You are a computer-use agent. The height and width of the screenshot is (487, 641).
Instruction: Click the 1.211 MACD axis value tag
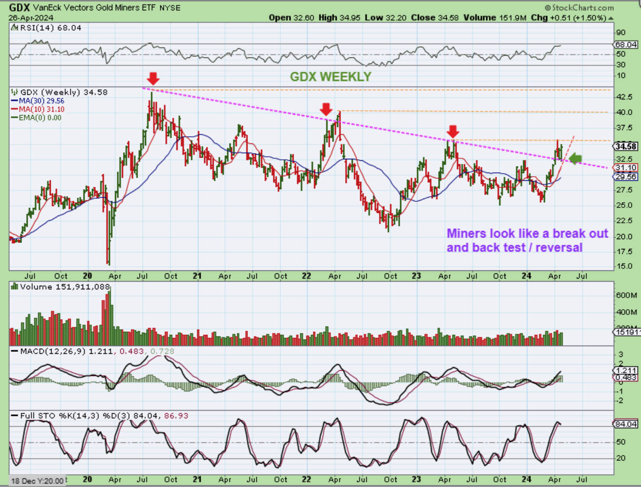coord(626,370)
